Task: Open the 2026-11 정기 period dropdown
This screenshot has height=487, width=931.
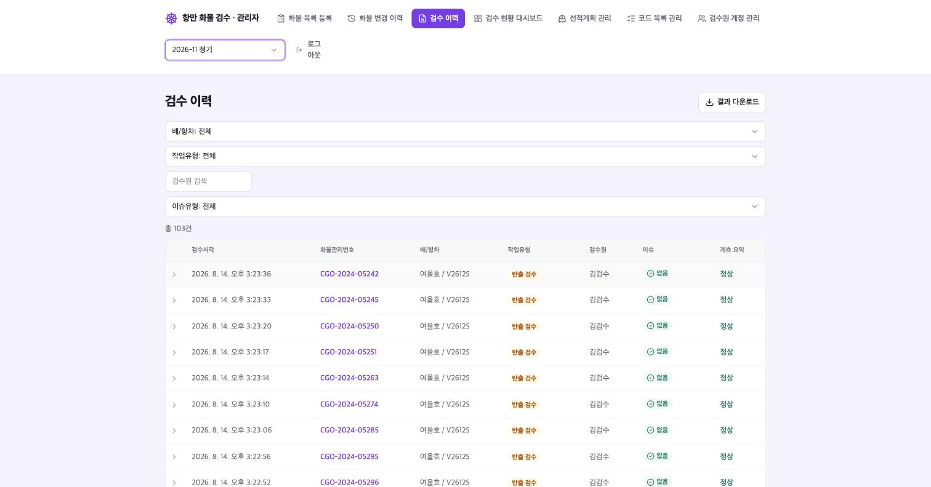Action: click(x=225, y=50)
